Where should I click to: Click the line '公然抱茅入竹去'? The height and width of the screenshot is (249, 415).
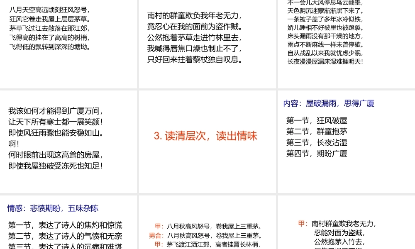340,242
